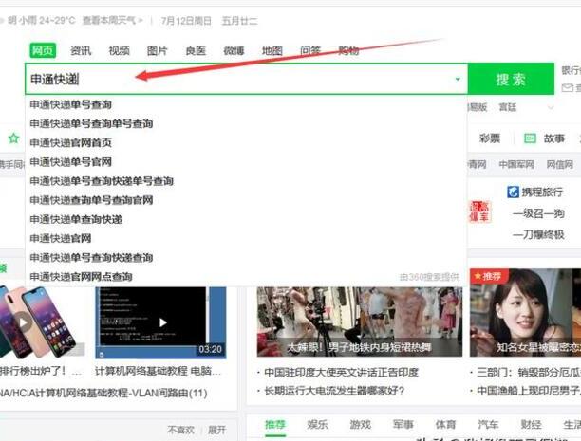Click the red stamp game icon
581x441 pixels.
pyautogui.click(x=480, y=211)
